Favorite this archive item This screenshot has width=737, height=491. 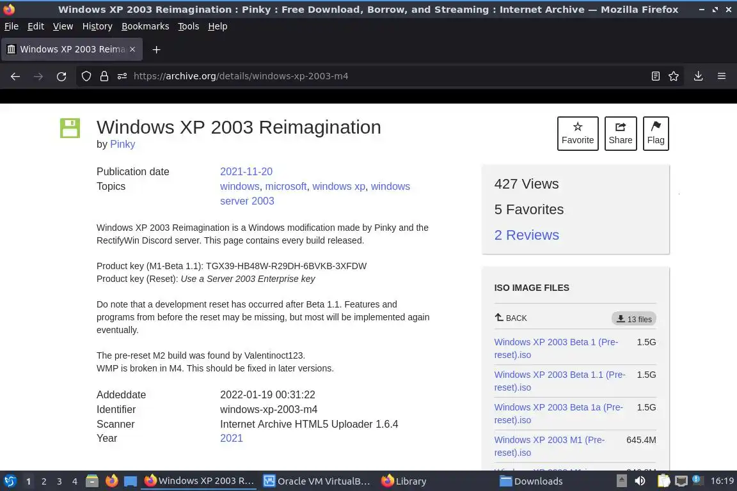pos(578,134)
